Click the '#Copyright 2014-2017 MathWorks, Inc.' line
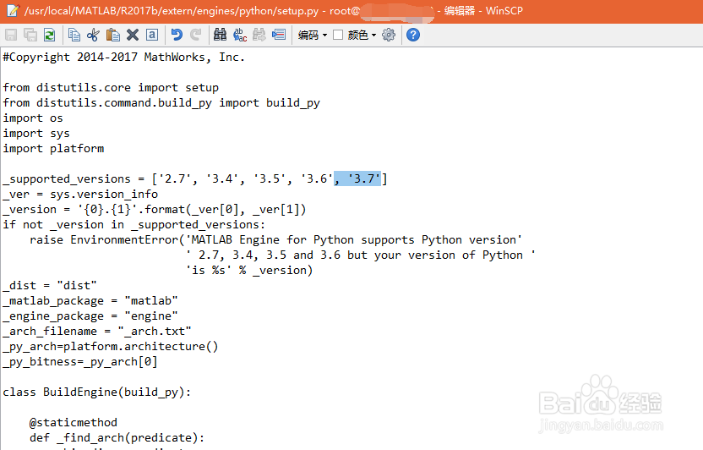 [123, 57]
